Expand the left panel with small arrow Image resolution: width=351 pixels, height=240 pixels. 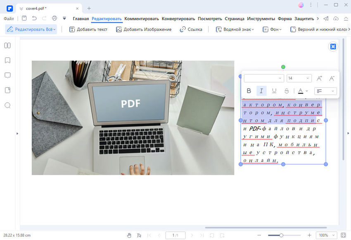click(x=17, y=134)
